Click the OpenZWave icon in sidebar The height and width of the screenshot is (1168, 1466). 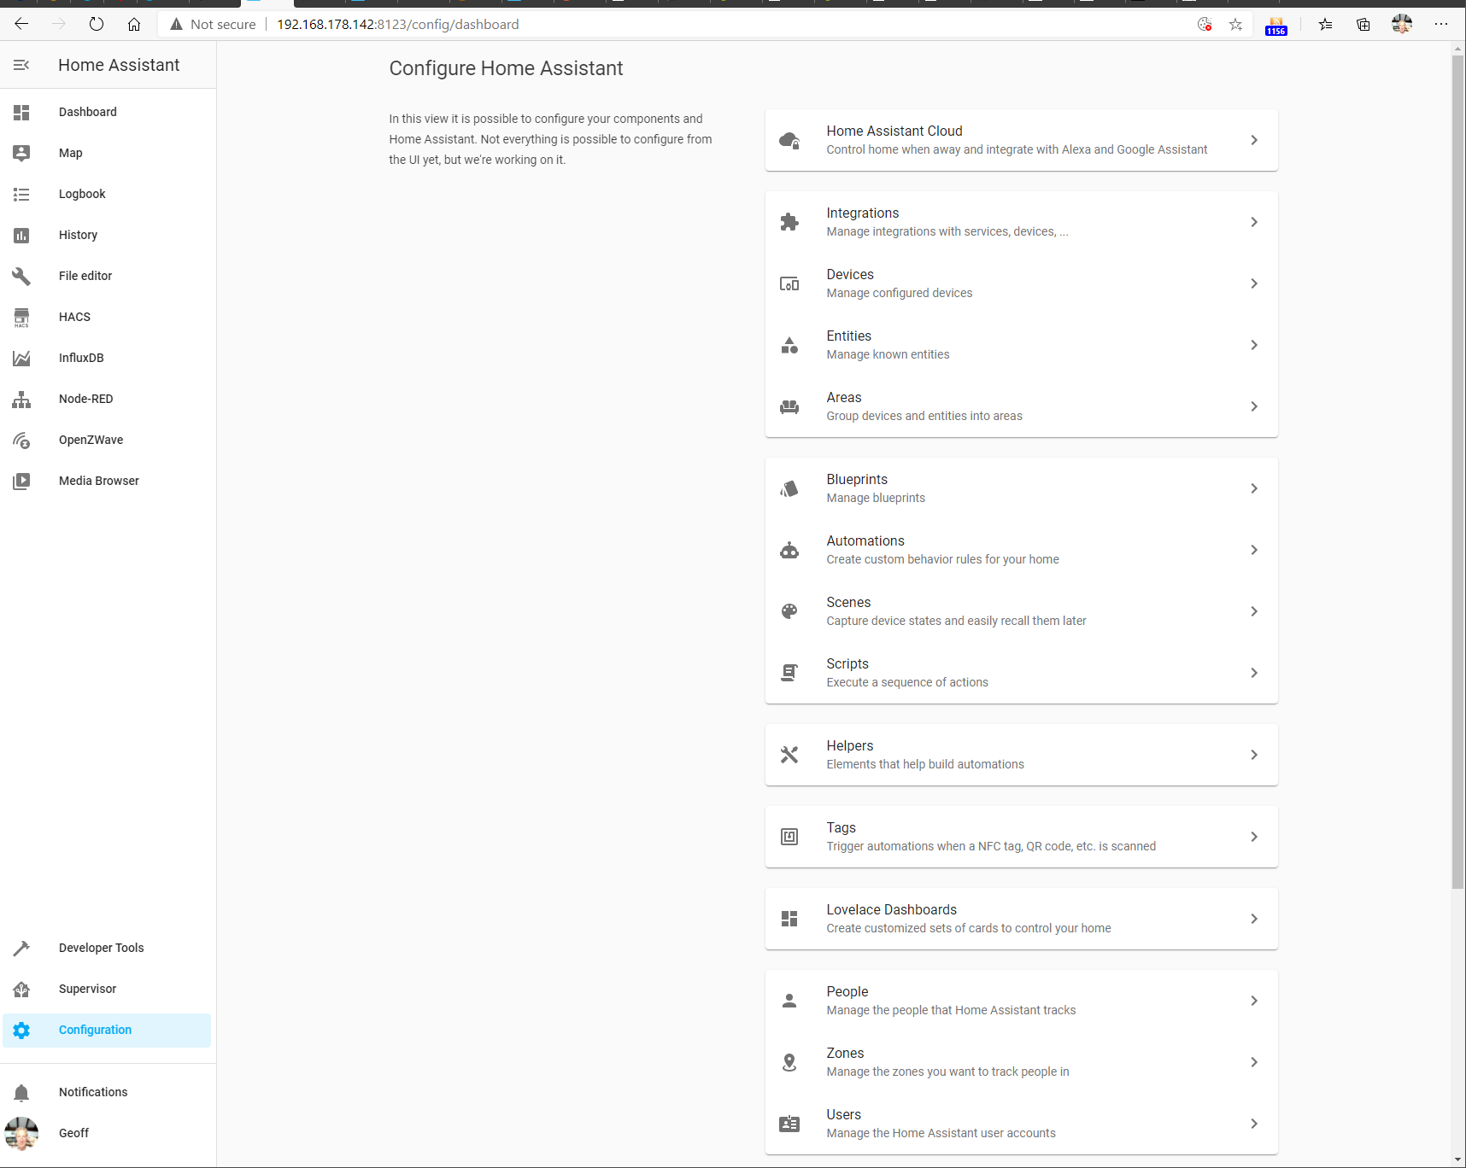[21, 440]
